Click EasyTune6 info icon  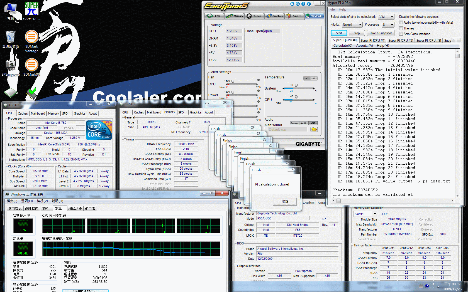pos(309,4)
